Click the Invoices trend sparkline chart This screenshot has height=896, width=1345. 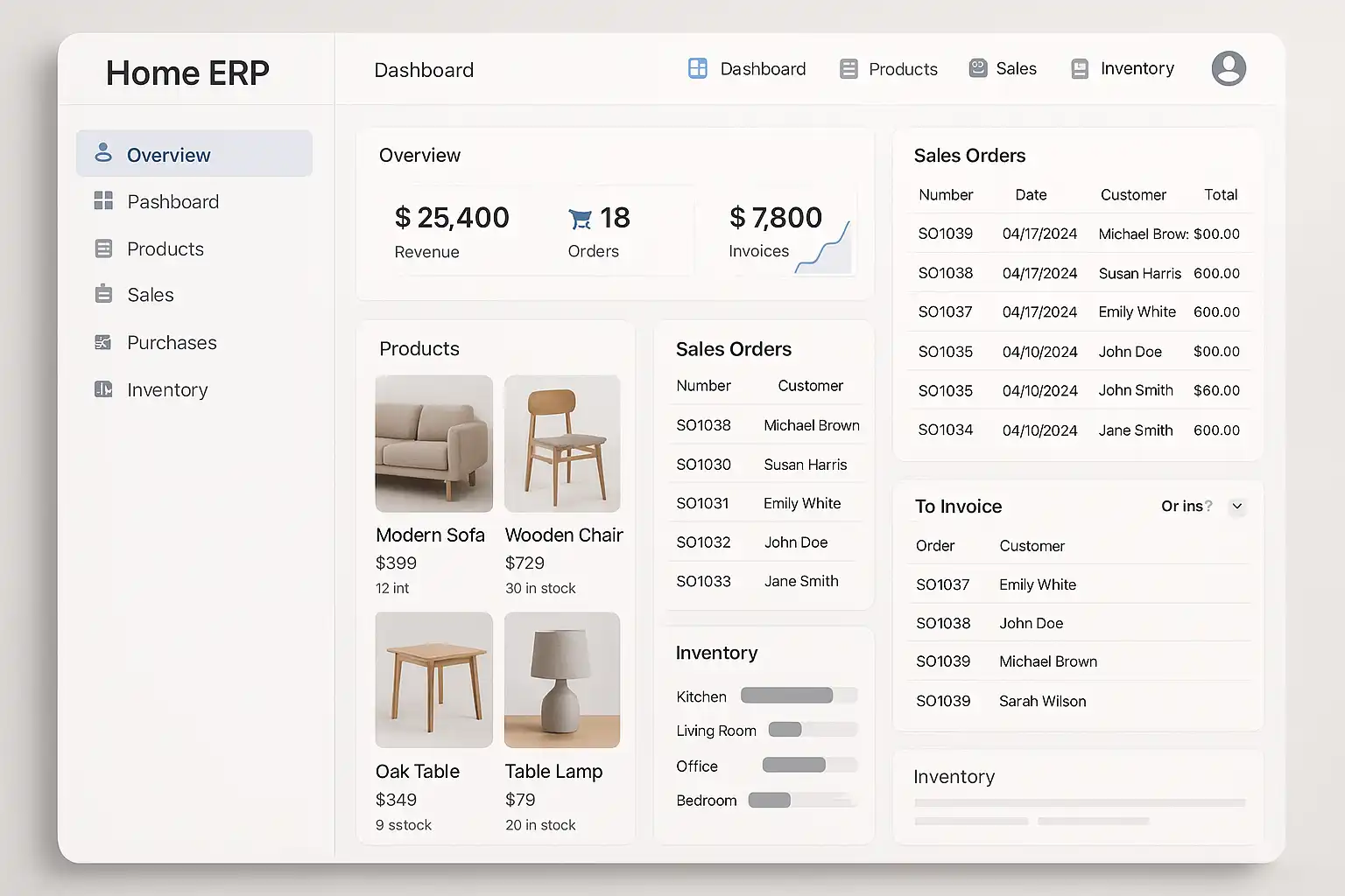click(824, 248)
